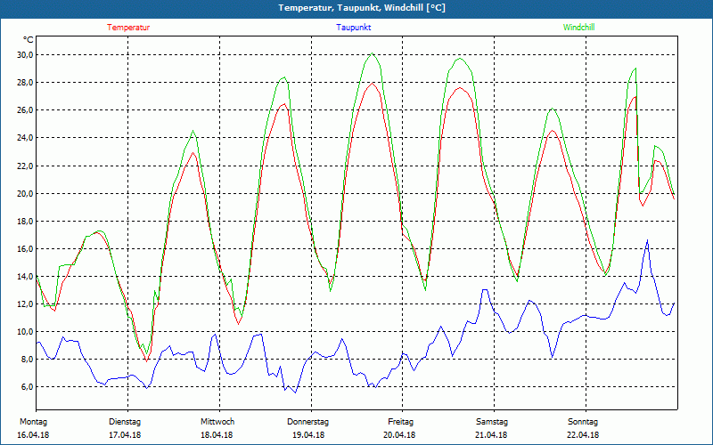Screen dimensions: 713x445
Task: Click the 16.04.18 date label
Action: [33, 435]
